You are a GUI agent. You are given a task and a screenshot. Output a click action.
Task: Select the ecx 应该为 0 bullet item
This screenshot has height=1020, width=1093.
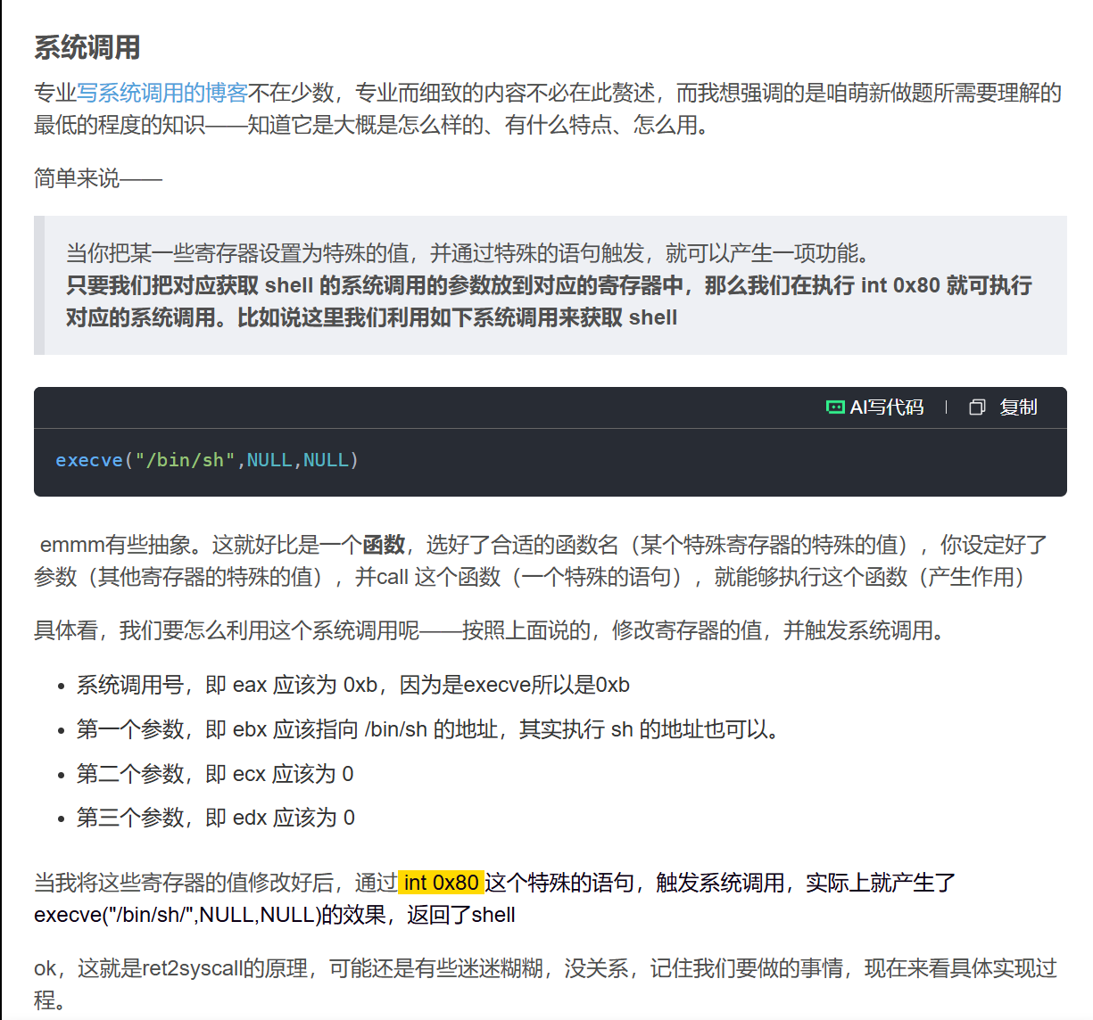tap(214, 774)
